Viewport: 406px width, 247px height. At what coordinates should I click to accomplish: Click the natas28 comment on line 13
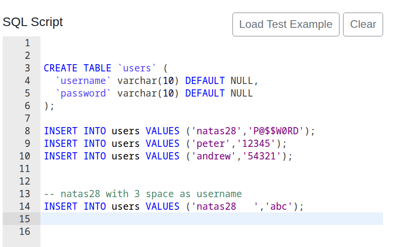coord(143,194)
